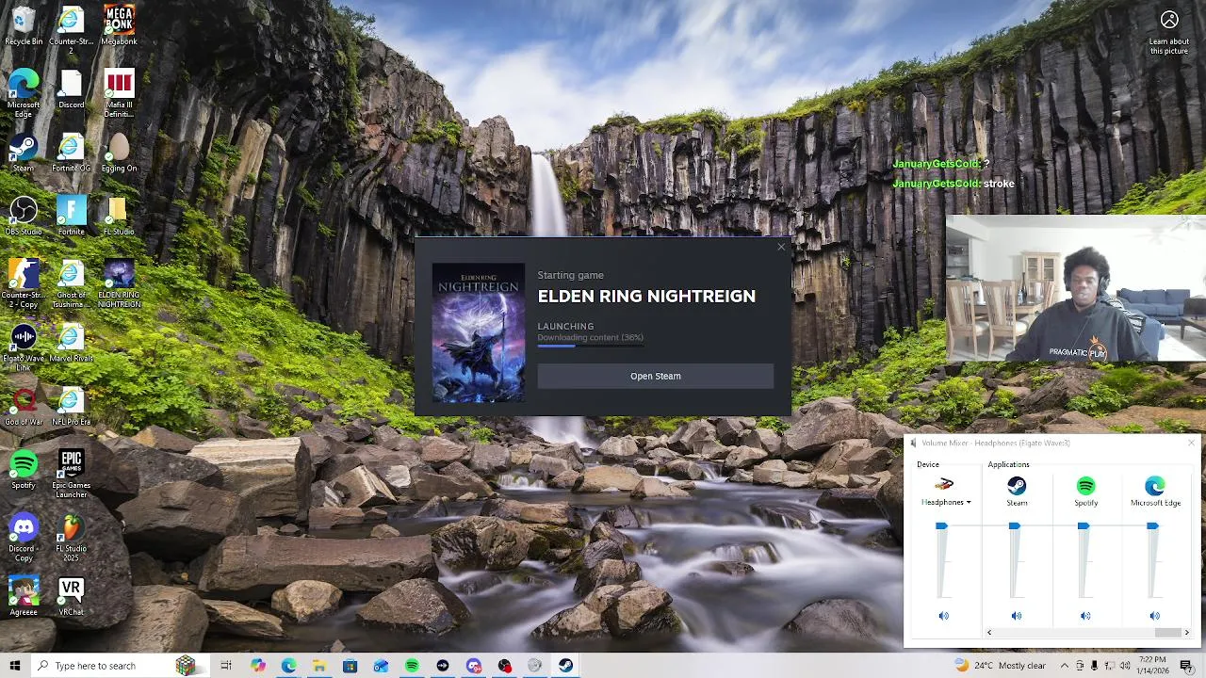Viewport: 1206px width, 678px height.
Task: Open the Egging On desktop shortcut
Action: (119, 153)
